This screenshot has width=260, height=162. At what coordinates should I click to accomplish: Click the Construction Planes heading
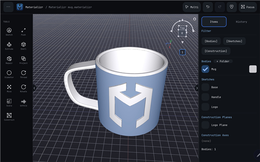(x=217, y=117)
